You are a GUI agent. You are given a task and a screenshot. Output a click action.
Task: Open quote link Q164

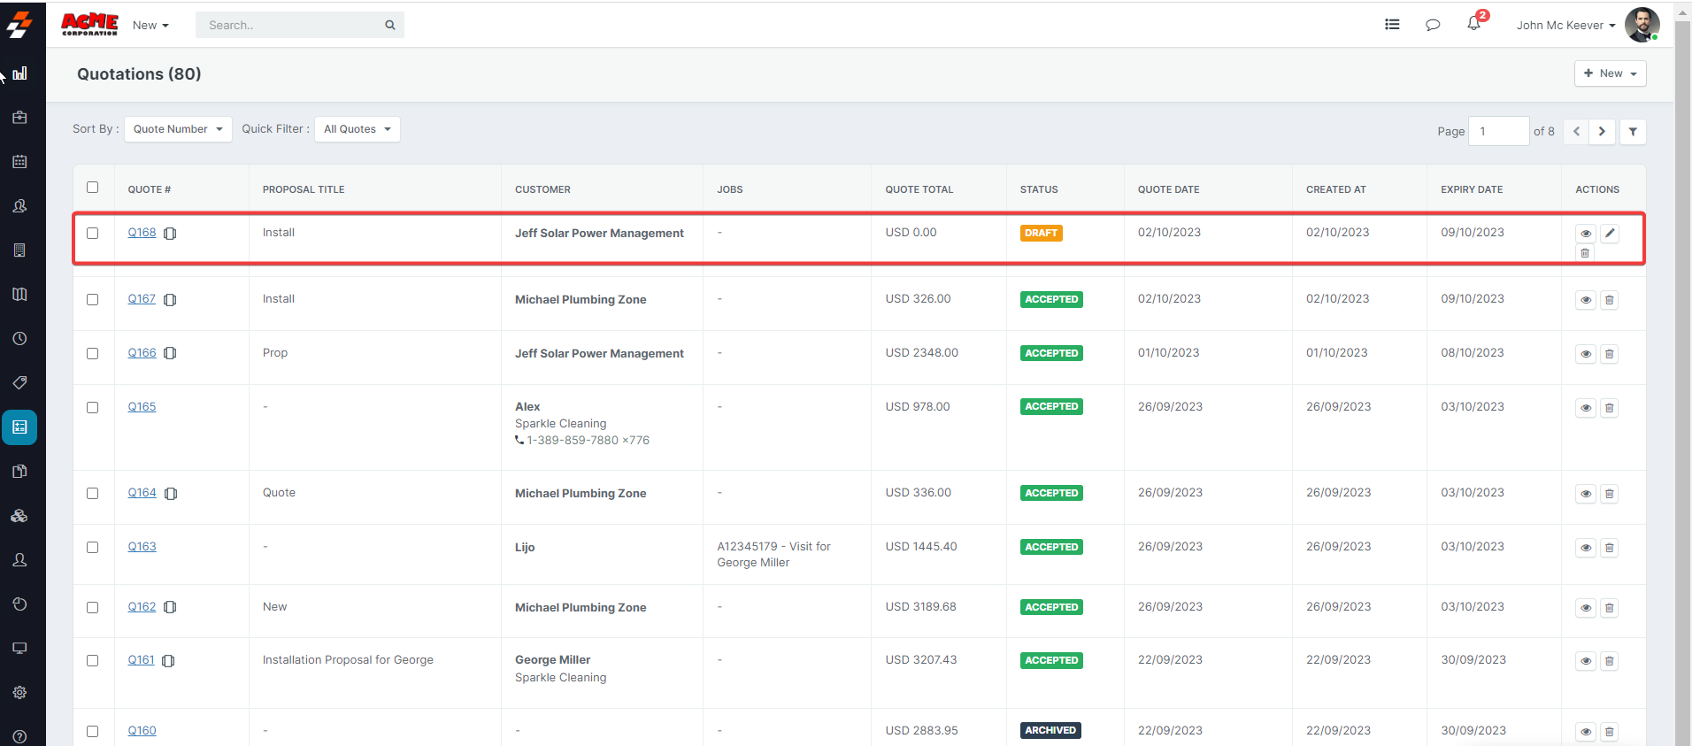(142, 493)
